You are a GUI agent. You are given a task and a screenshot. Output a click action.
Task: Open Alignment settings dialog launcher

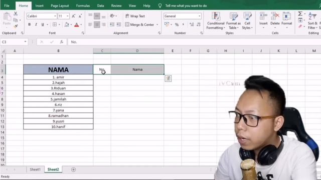[x=159, y=33]
